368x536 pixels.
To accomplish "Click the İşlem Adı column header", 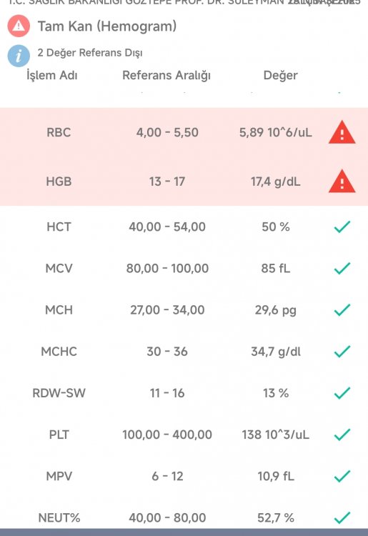I will (x=52, y=75).
